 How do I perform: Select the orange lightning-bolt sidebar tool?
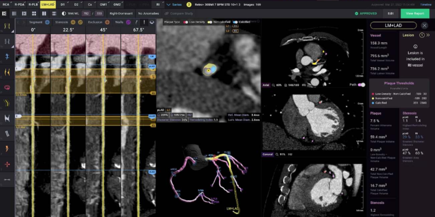(x=7, y=149)
